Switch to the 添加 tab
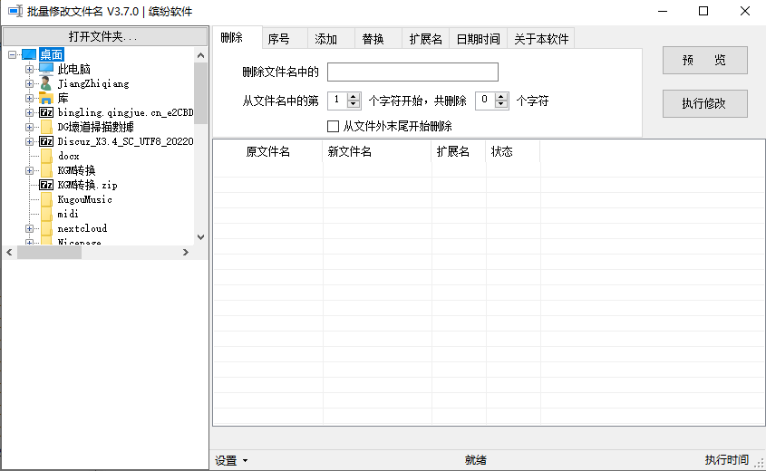 click(331, 39)
